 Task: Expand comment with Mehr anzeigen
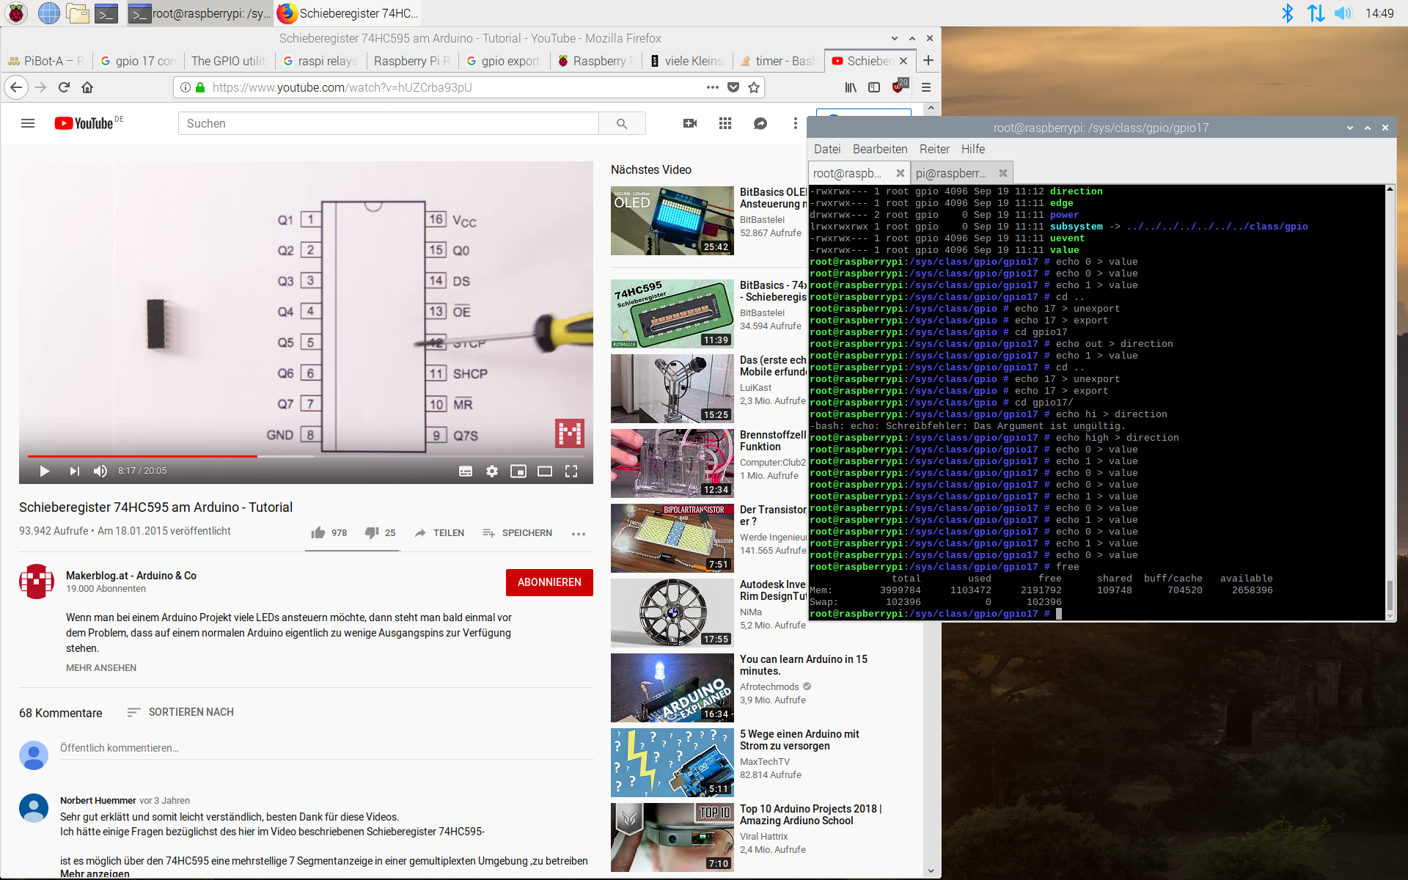coord(95,873)
